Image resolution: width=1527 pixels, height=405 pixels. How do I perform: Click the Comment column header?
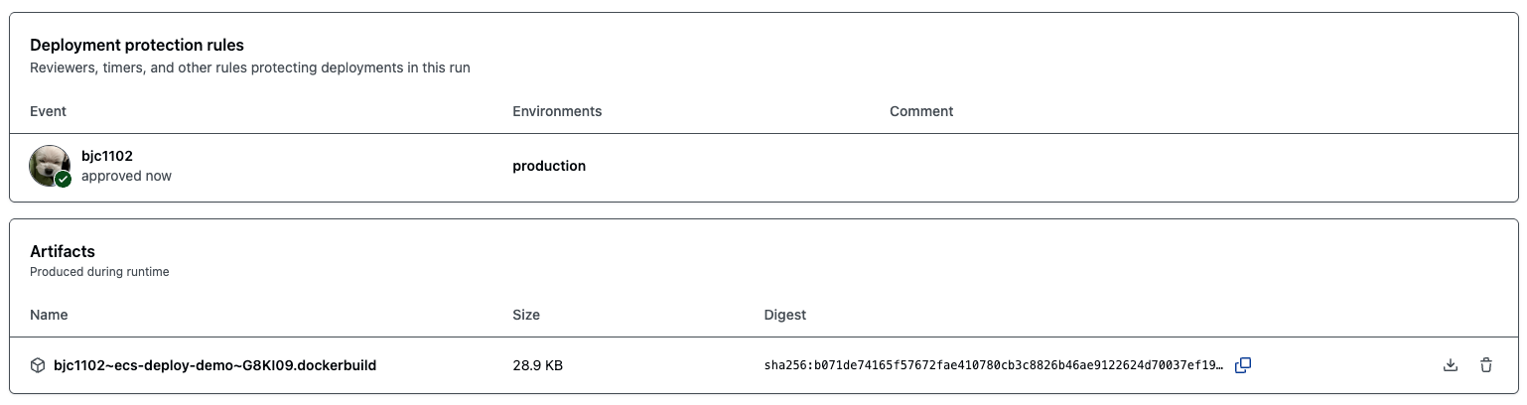coord(921,111)
